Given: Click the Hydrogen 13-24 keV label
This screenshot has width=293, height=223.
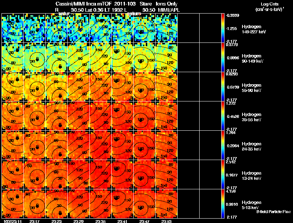Looking at the screenshot, I should 252,176.
